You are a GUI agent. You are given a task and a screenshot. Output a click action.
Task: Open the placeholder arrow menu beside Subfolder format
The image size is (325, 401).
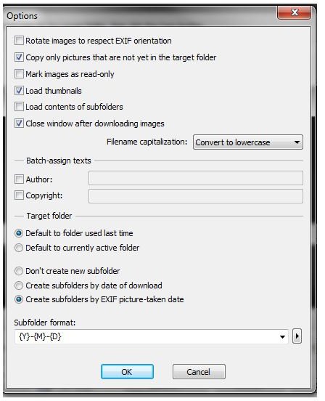click(x=297, y=336)
